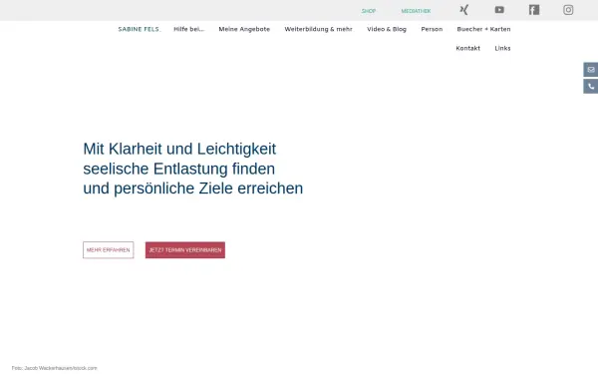
Task: Open the Hilfe bei... menu
Action: click(189, 29)
